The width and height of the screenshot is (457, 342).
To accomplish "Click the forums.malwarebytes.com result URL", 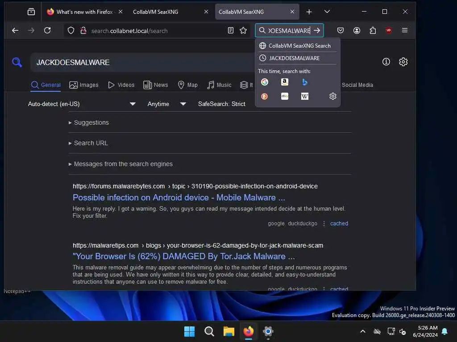I will pyautogui.click(x=195, y=186).
